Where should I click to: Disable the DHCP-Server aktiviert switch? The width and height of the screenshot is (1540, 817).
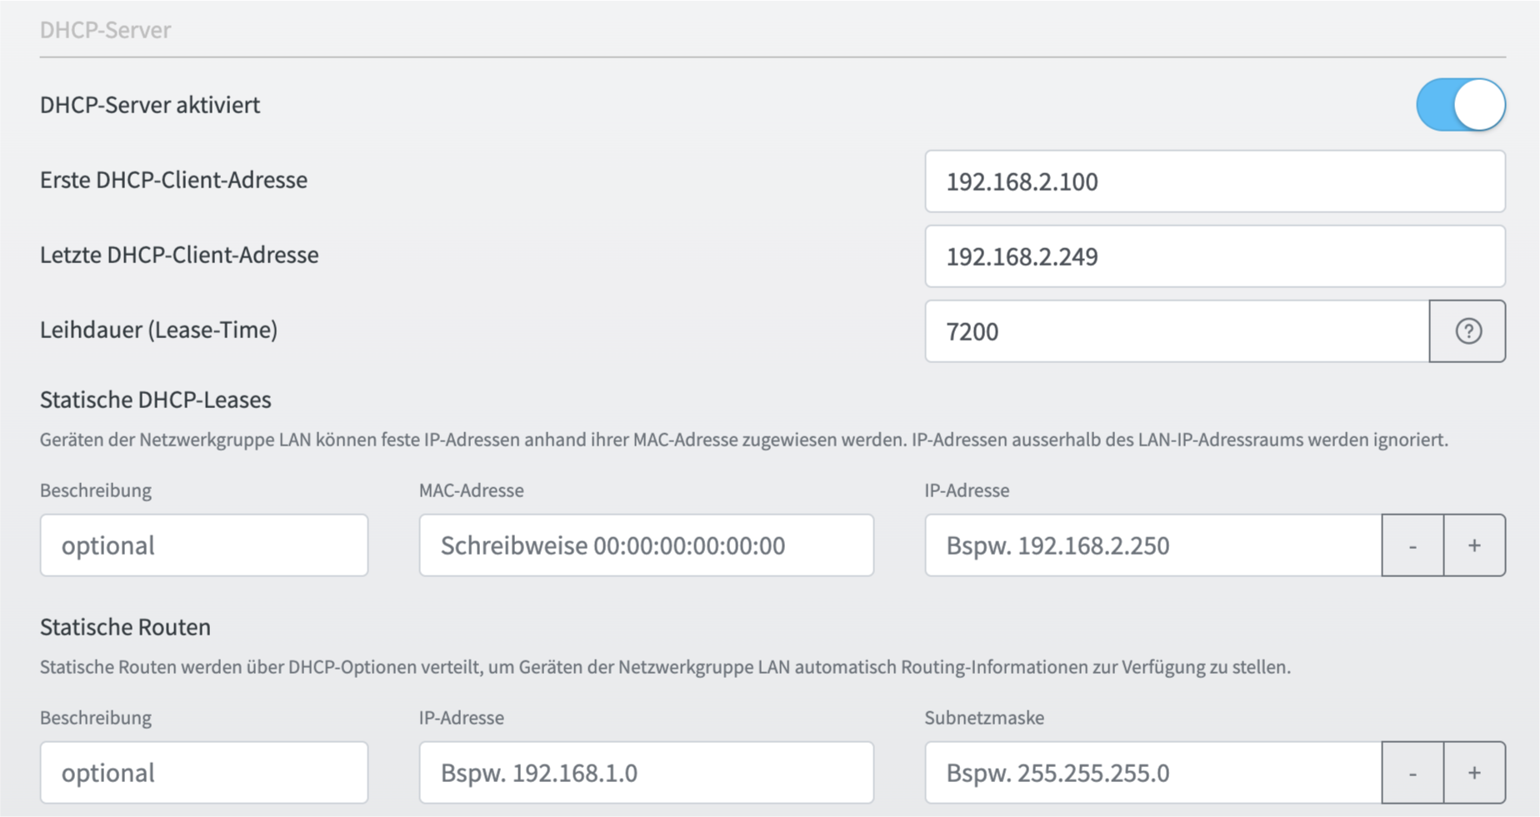point(1460,105)
